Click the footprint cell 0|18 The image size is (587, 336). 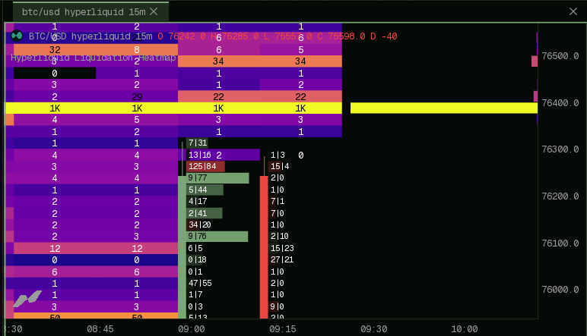(x=197, y=260)
